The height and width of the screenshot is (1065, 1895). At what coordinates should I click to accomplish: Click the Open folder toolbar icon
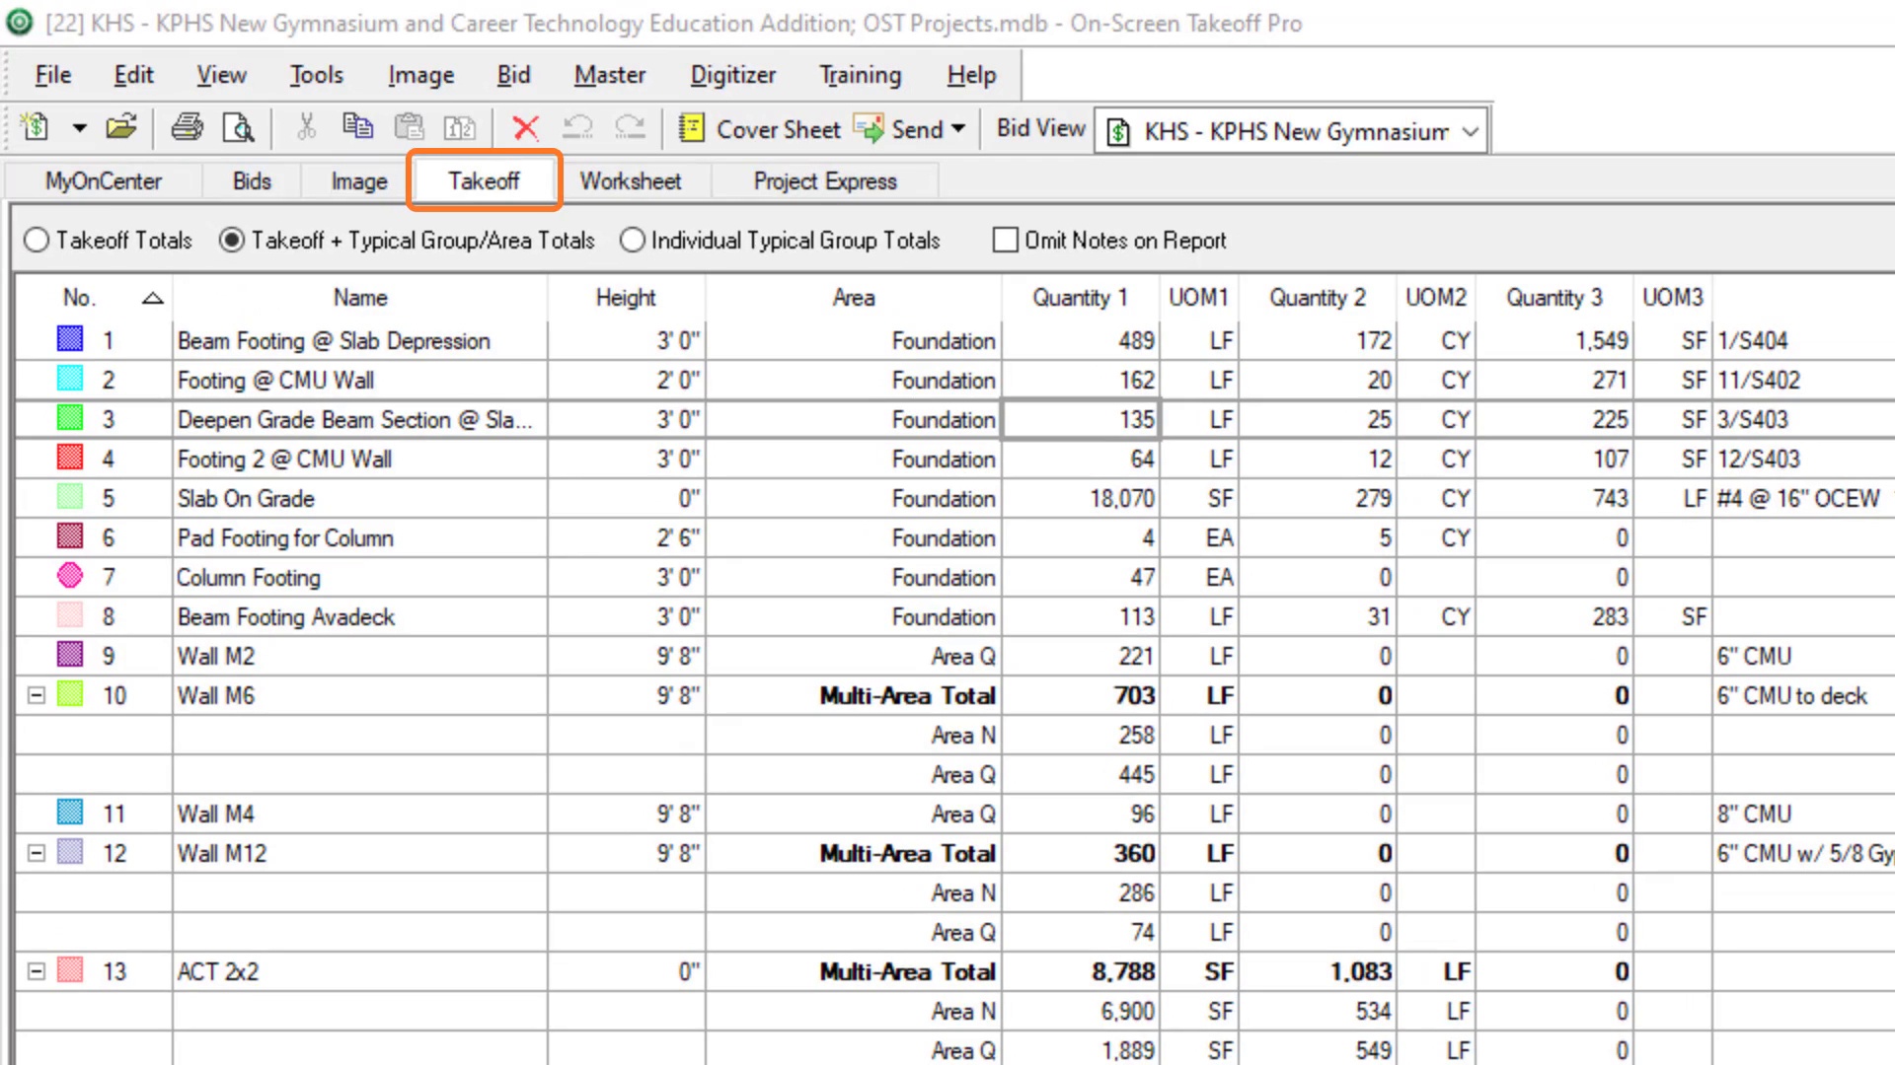[121, 128]
